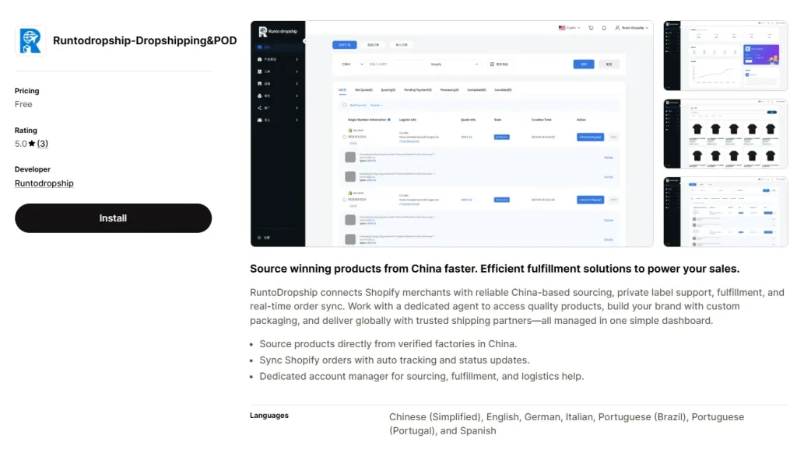Click the rating star icon
Screen dimensions: 797x449
[31, 144]
